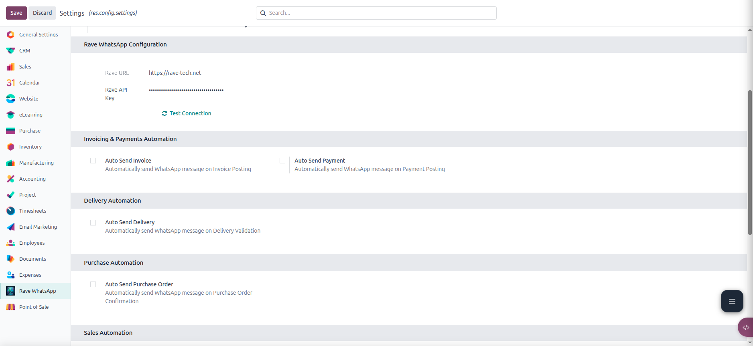This screenshot has width=753, height=346.
Task: Expand the partially hidden dropdown at top
Action: click(246, 27)
